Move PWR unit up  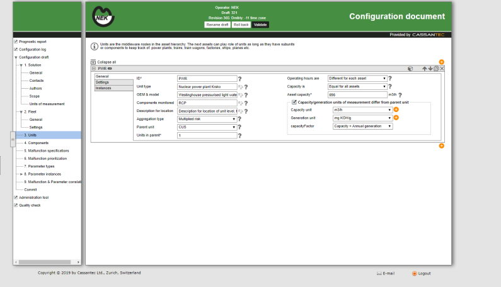tap(425, 69)
